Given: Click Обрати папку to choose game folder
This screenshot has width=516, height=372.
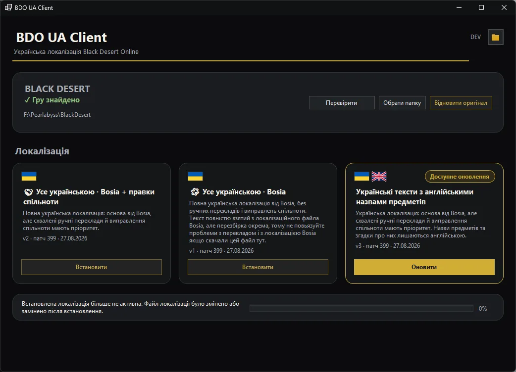Looking at the screenshot, I should [x=402, y=103].
